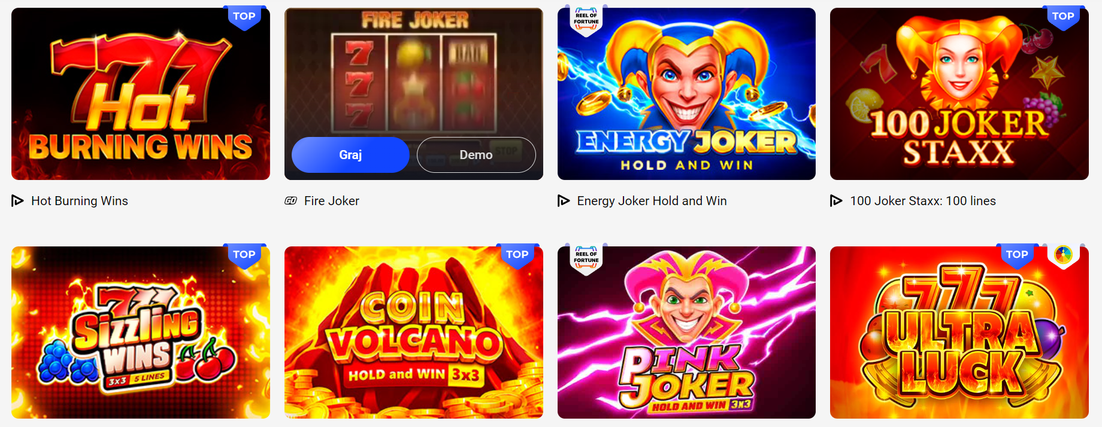1102x427 pixels.
Task: Open the 100 Joker Staxx game thumbnail
Action: (x=959, y=94)
